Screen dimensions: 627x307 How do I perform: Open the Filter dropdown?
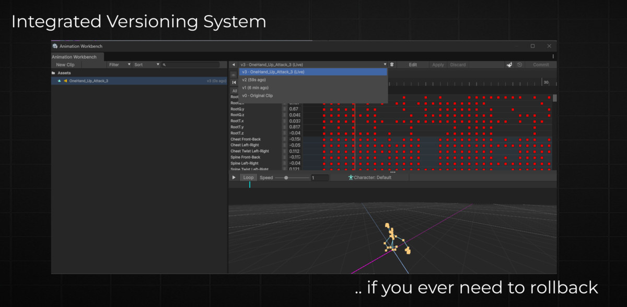118,64
